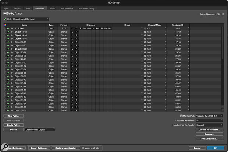Click the L channel cell of Object 21-22
Image resolution: width=228 pixels, height=152 pixels.
(x=72, y=49)
